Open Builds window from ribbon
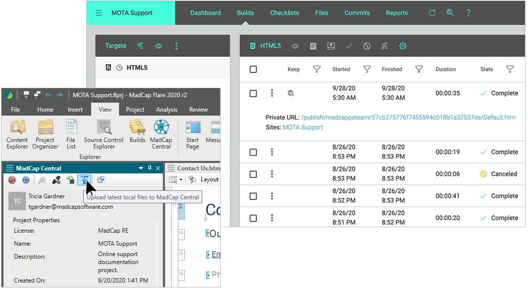 (137, 132)
